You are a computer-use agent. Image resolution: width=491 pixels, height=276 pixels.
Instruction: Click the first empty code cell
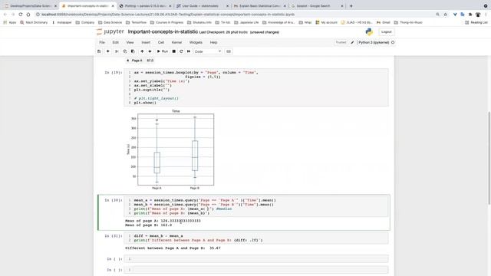pos(256,259)
